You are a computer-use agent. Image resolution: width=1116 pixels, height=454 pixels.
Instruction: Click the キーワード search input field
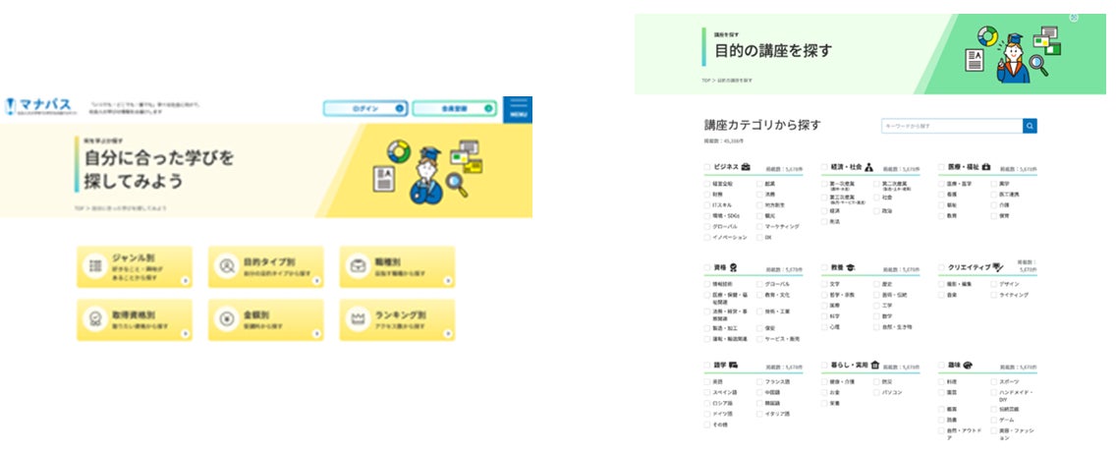point(952,126)
